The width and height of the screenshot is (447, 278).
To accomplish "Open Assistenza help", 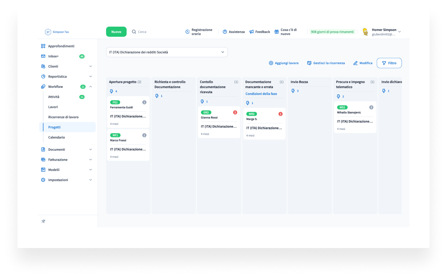I will [234, 32].
